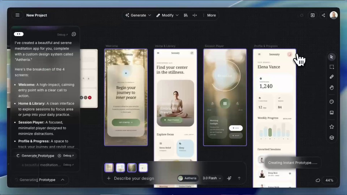Click the Save pill in Session Player
The image size is (347, 195).
tap(236, 128)
